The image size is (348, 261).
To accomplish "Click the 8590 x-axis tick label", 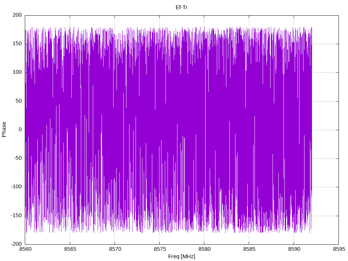I will click(294, 249).
